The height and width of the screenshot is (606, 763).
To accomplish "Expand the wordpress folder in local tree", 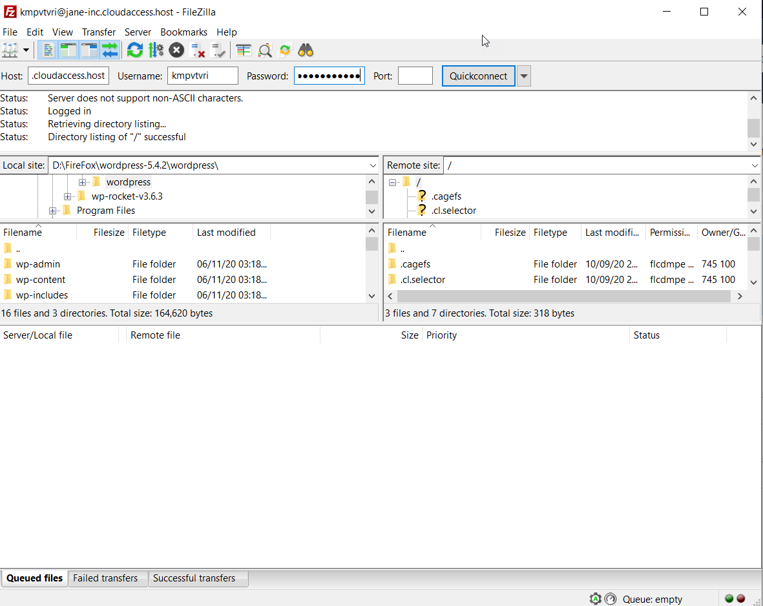I will tap(82, 182).
